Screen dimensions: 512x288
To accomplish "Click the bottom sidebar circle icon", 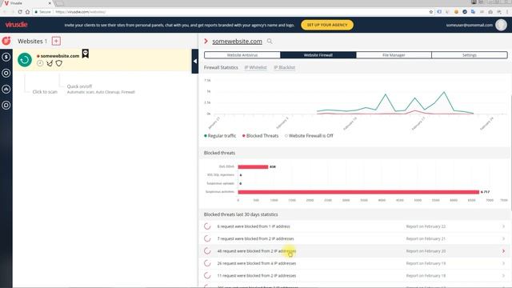I will pos(6,105).
